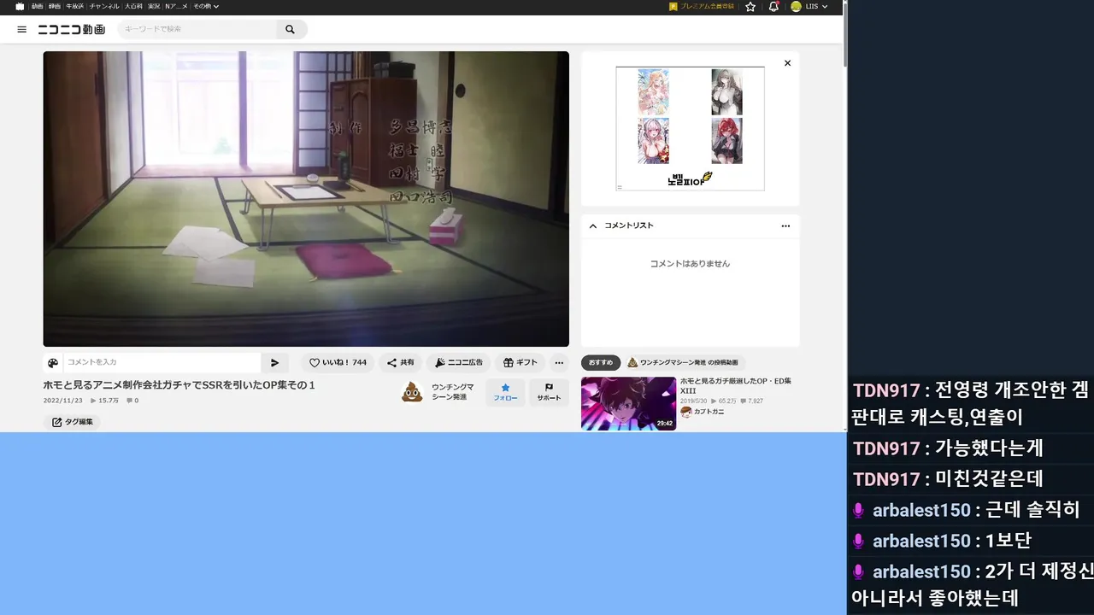Click chat message 1보단 by arbalest150
The width and height of the screenshot is (1094, 615).
point(1009,541)
